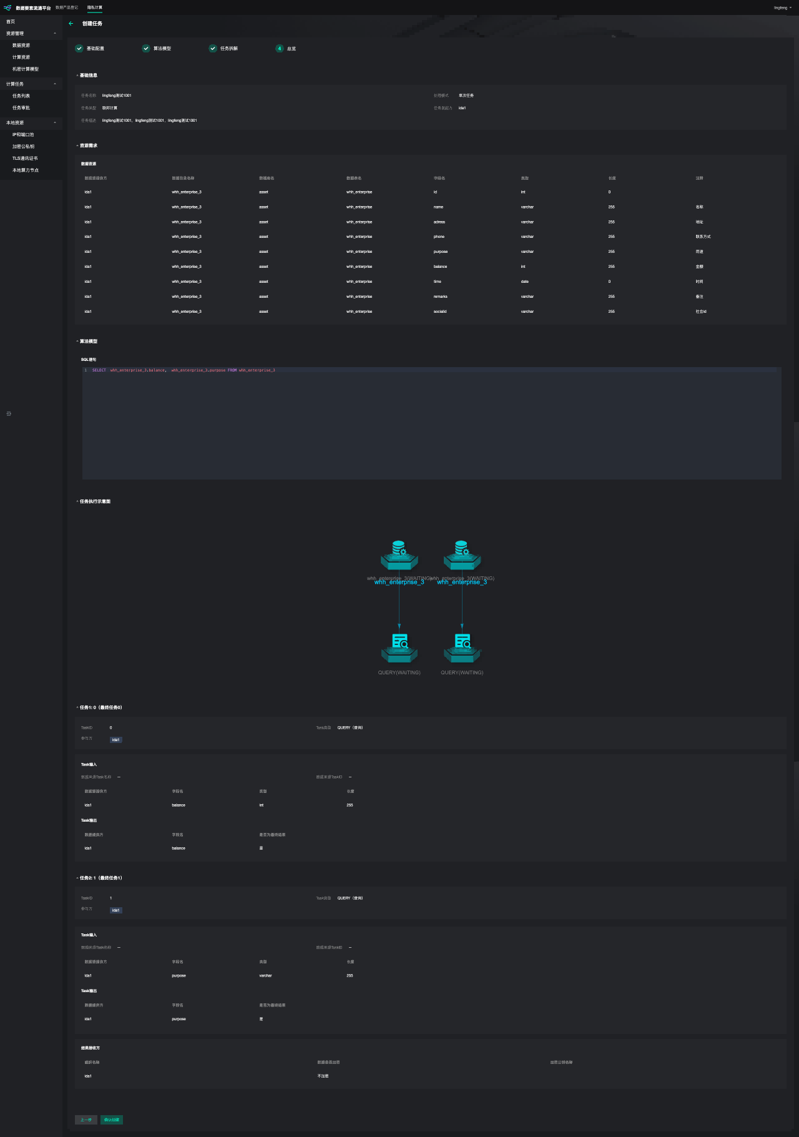Select the left QUERY(WAITING) node icon
This screenshot has height=1137, width=799.
[x=399, y=648]
